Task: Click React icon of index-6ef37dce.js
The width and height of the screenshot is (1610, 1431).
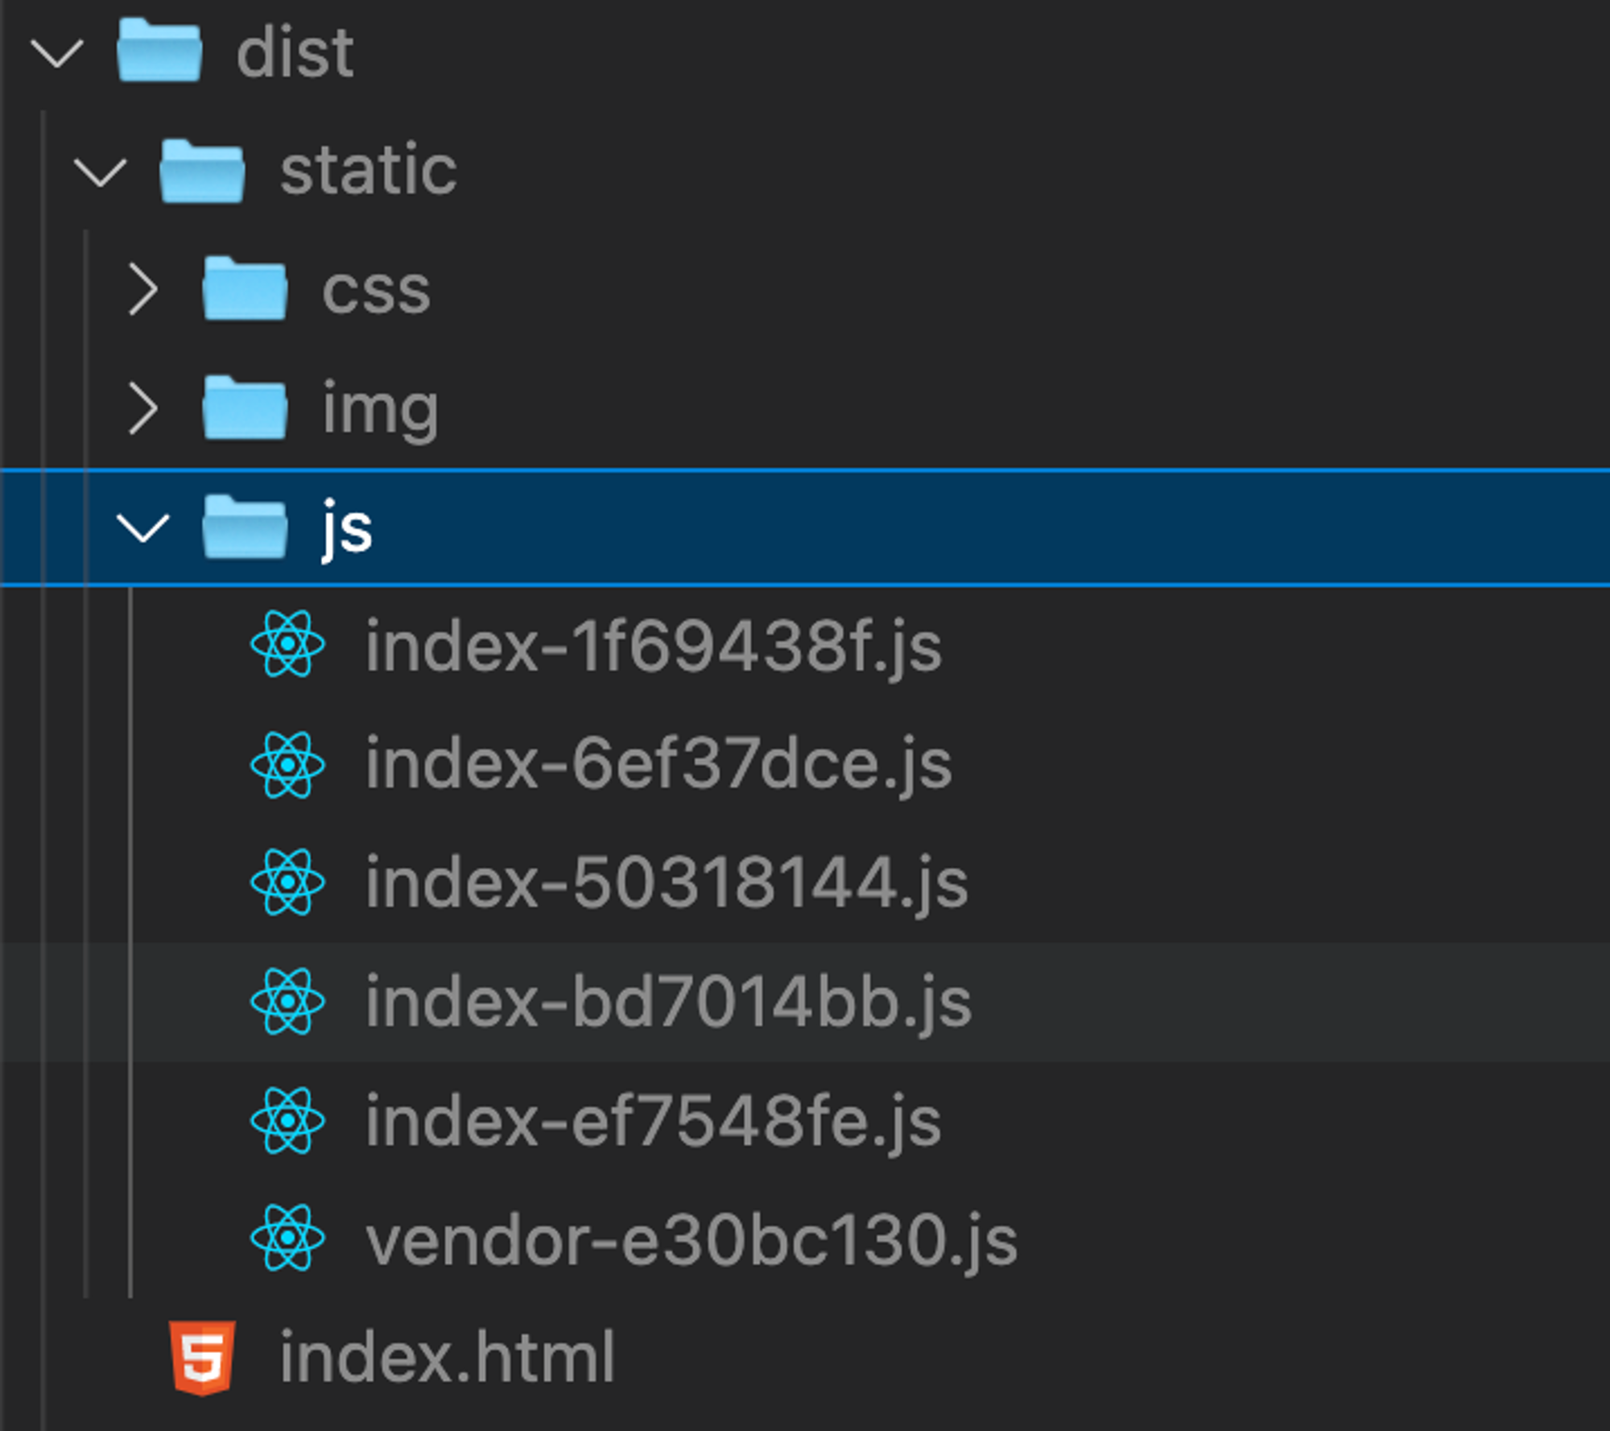Action: coord(287,764)
